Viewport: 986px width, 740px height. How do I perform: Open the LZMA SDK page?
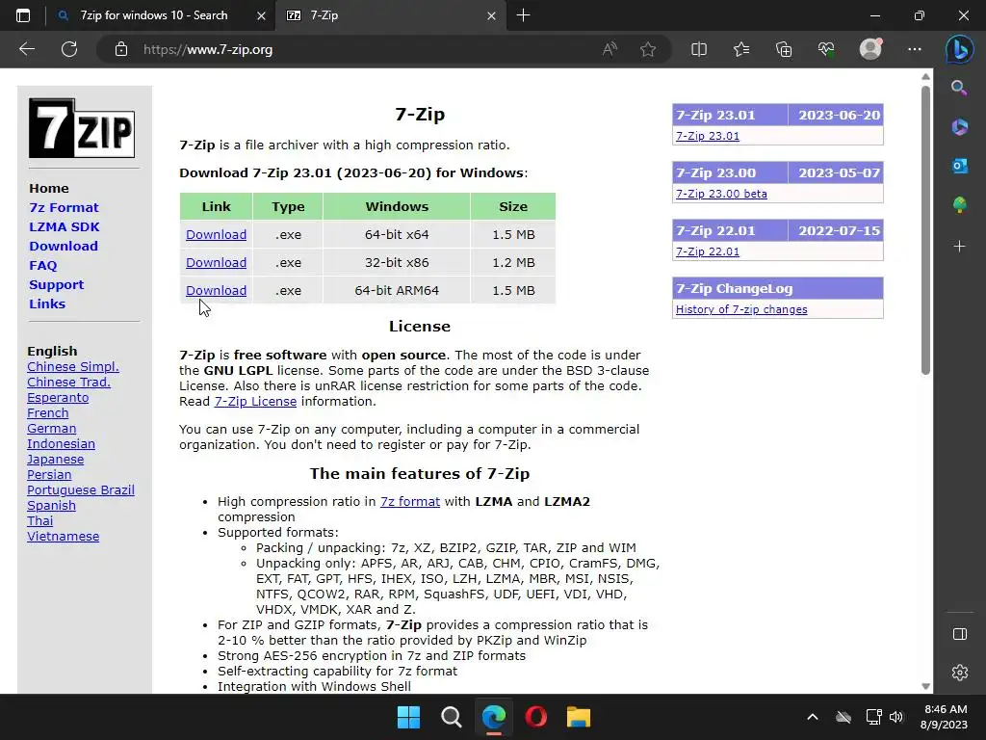(65, 226)
